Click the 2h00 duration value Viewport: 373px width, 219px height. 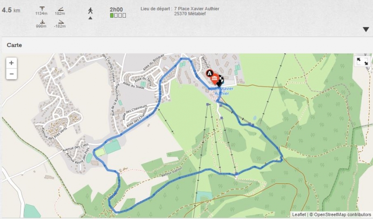click(116, 9)
